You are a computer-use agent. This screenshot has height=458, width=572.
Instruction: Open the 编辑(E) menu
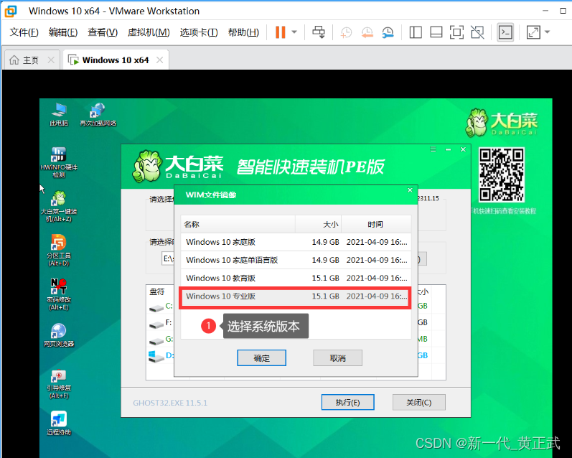click(x=63, y=32)
